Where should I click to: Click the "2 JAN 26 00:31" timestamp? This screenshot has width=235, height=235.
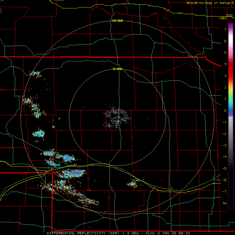[174, 233]
